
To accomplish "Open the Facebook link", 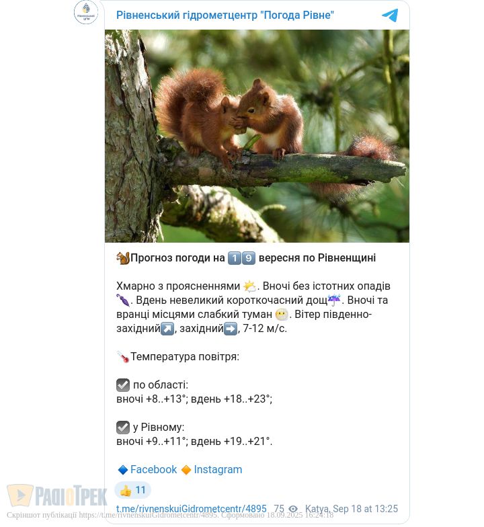I will pos(153,469).
